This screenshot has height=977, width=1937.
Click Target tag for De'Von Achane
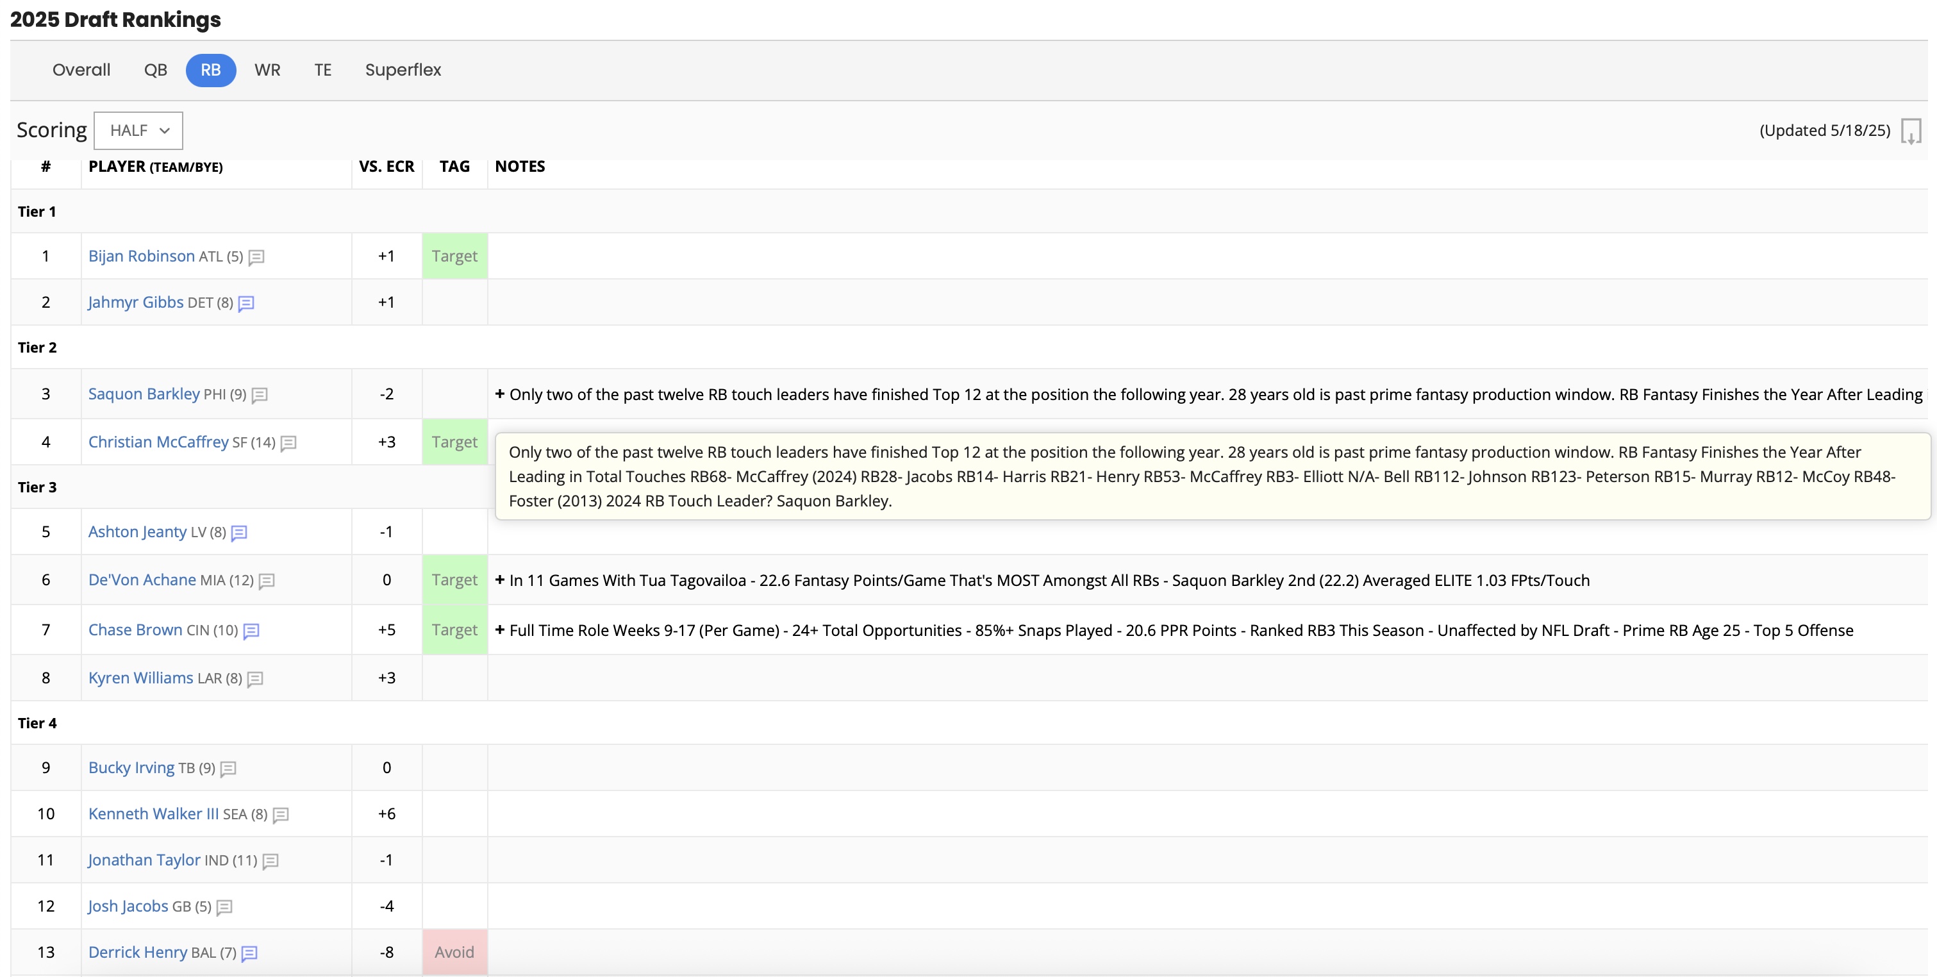[x=454, y=579]
